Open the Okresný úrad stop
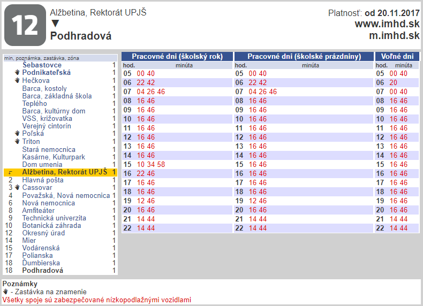 43,233
